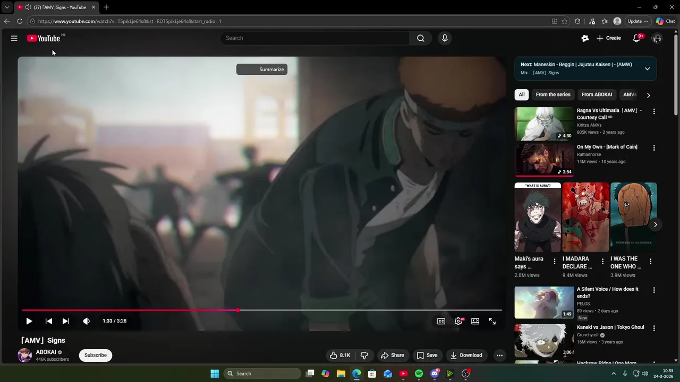Click Create button in YouTube header
The height and width of the screenshot is (382, 680).
(x=609, y=38)
